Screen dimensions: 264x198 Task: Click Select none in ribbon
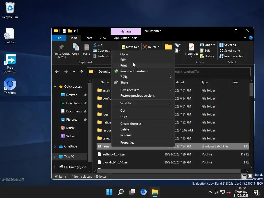(230, 51)
